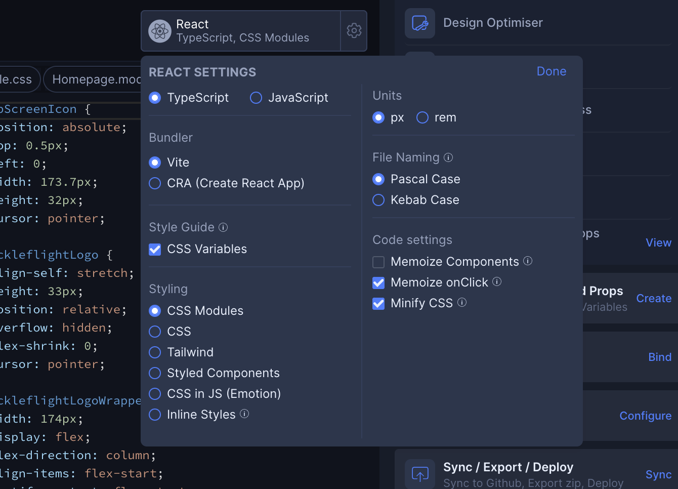The image size is (678, 489).
Task: Click the Styling section label
Action: point(168,289)
